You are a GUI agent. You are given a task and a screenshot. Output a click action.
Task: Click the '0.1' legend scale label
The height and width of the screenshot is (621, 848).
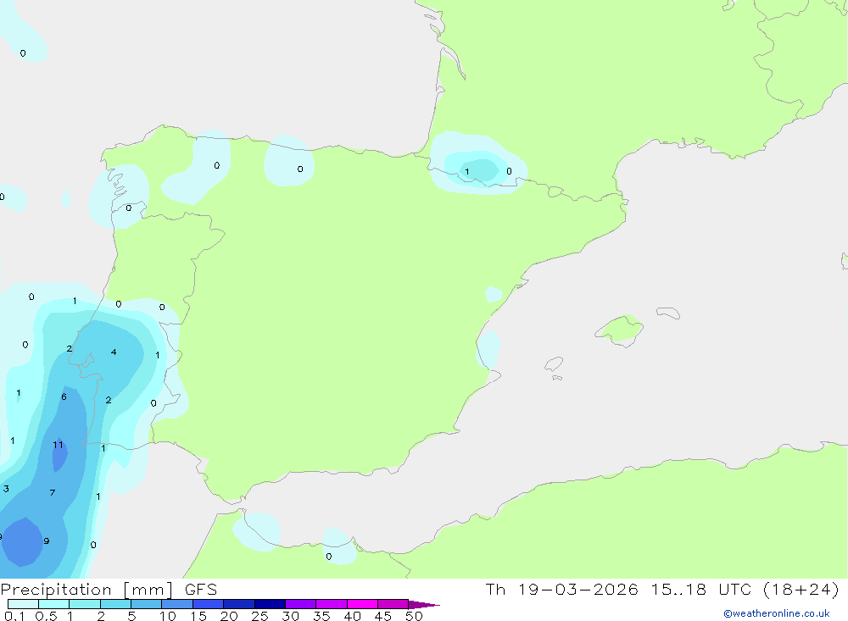(14, 616)
